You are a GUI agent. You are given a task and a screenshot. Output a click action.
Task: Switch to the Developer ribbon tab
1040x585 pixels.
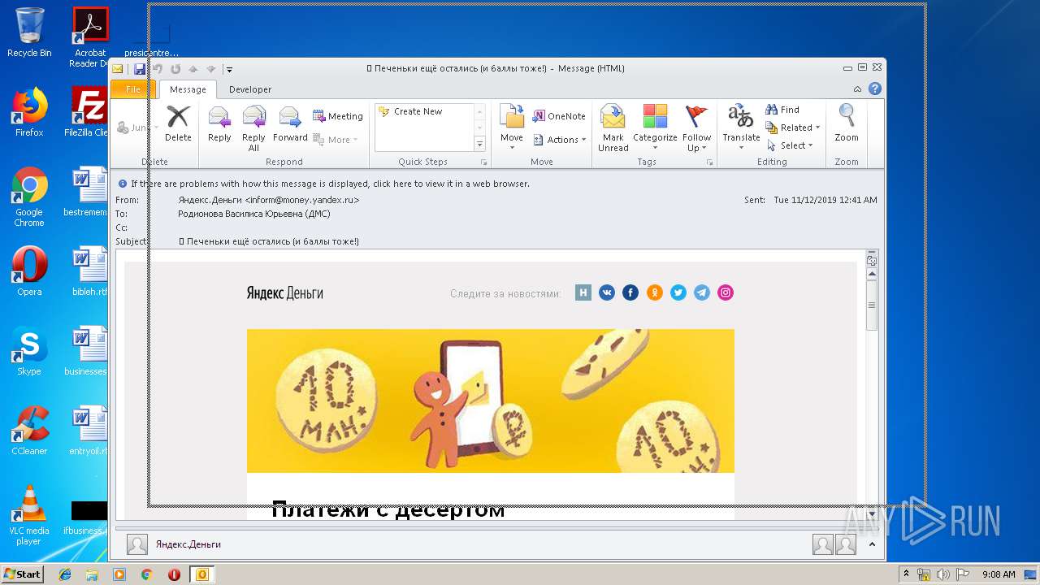pyautogui.click(x=250, y=89)
